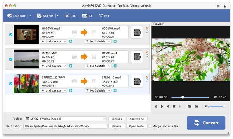The image size is (233, 139).
Task: Open output format icon for DEMO.MXF
Action: tap(137, 57)
